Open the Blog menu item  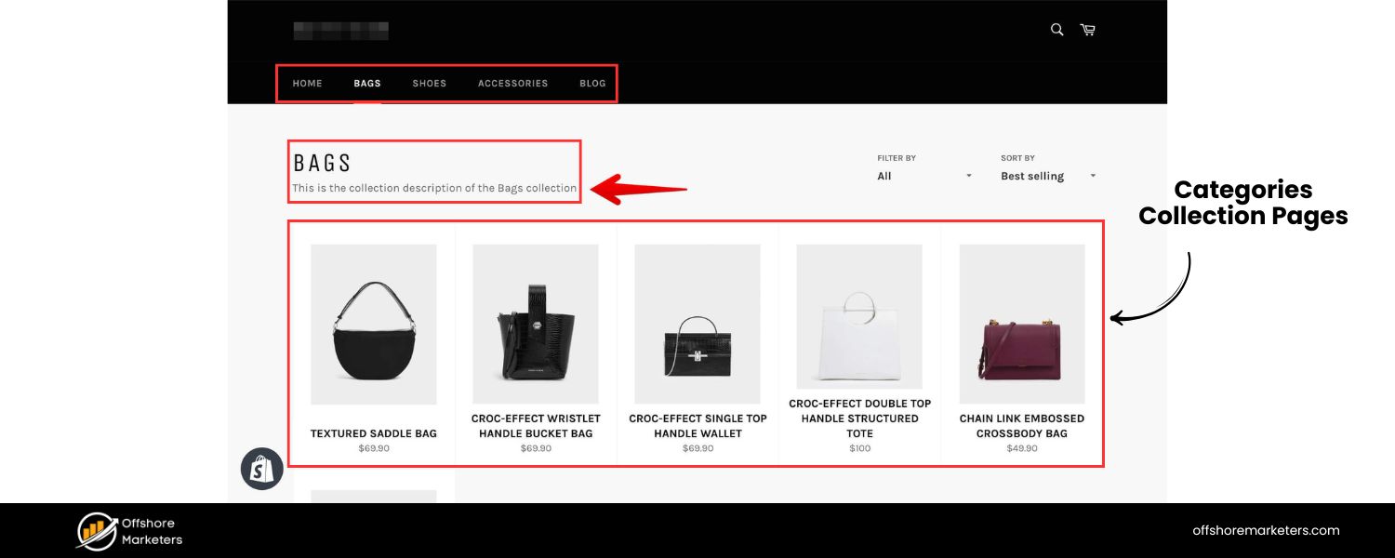(592, 83)
